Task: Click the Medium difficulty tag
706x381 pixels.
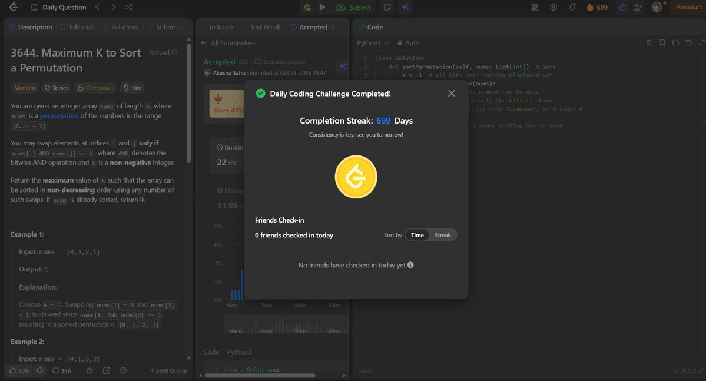Action: [x=25, y=88]
